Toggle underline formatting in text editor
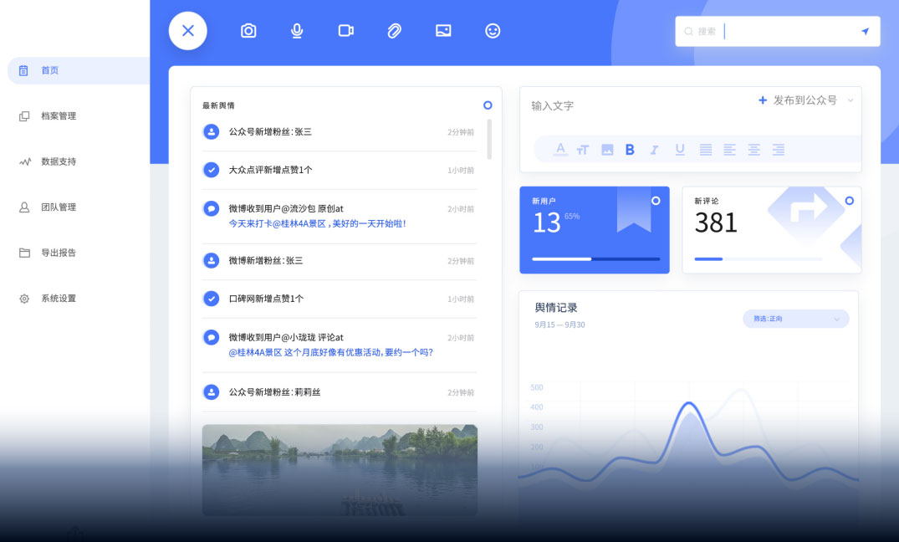The width and height of the screenshot is (899, 542). point(680,150)
